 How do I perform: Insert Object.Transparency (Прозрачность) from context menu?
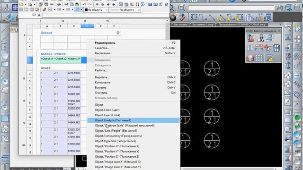click(x=134, y=136)
